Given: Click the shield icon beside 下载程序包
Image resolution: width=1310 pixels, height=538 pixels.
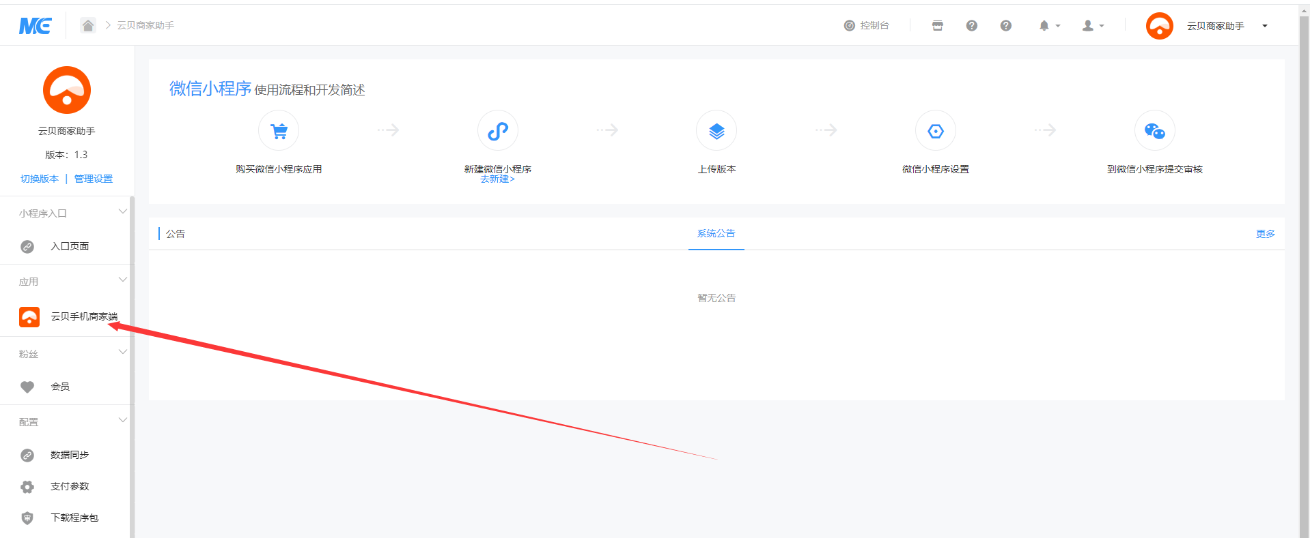Looking at the screenshot, I should (27, 518).
